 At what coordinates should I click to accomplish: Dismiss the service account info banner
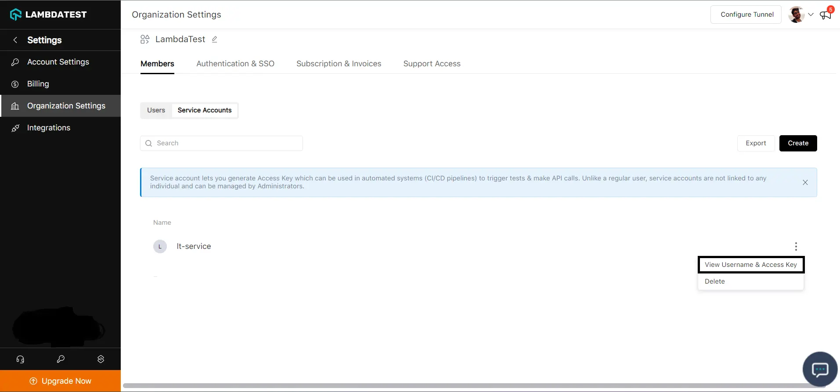point(805,183)
